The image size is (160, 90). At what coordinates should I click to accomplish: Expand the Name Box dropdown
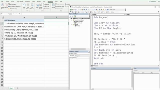tap(8, 14)
